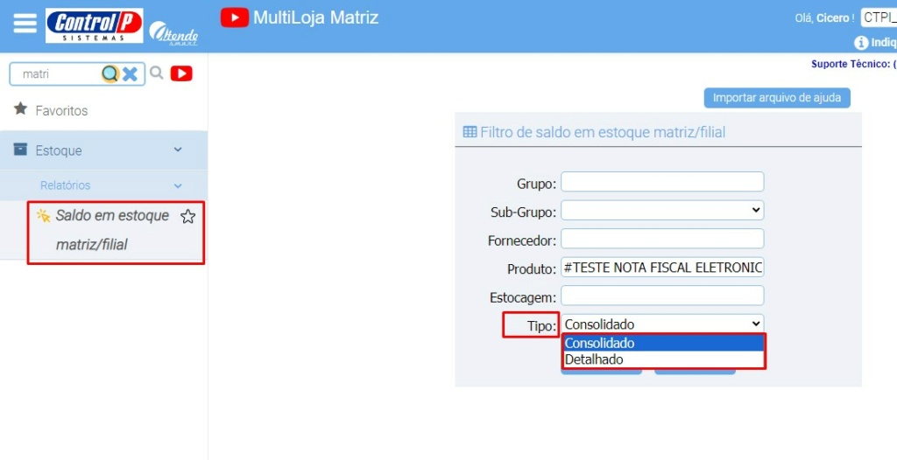Open YouTube video beside MultiLoja Matriz title
The width and height of the screenshot is (897, 460).
tap(235, 17)
